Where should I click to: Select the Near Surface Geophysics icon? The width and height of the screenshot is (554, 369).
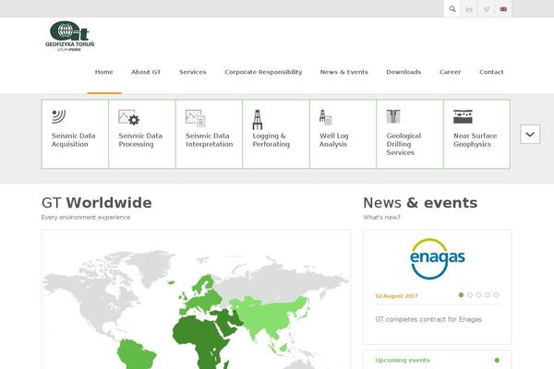(x=463, y=117)
